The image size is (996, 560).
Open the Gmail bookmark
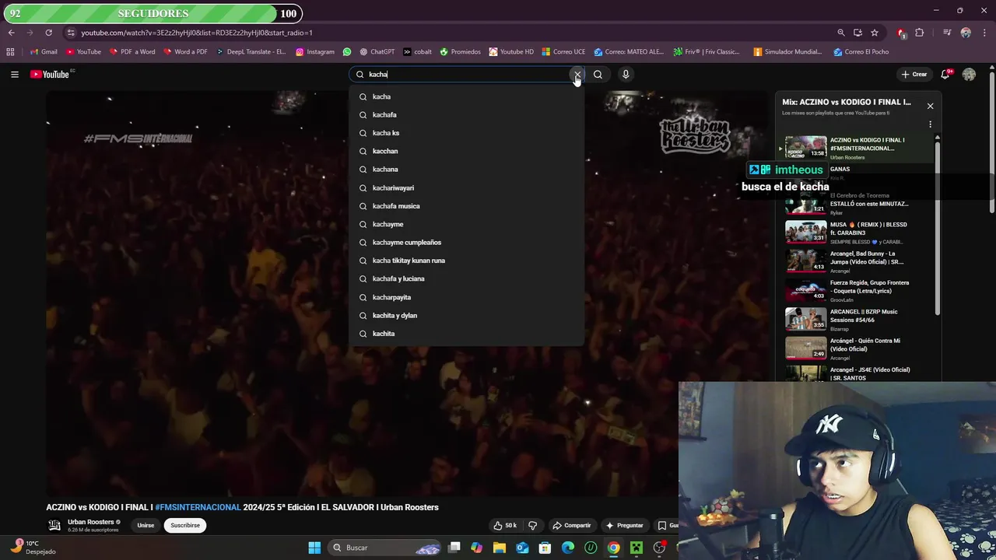(44, 52)
